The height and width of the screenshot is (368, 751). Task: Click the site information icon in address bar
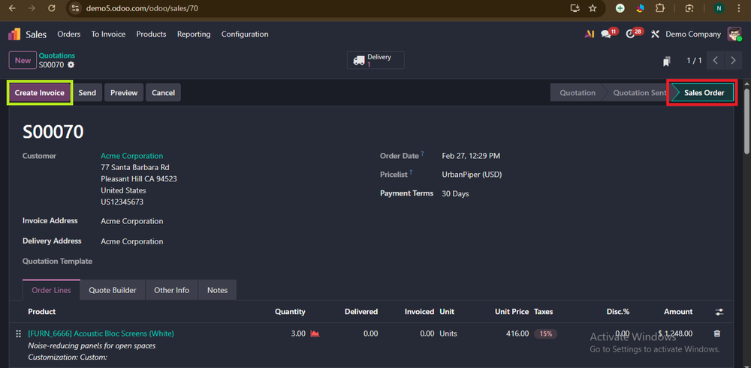click(74, 8)
